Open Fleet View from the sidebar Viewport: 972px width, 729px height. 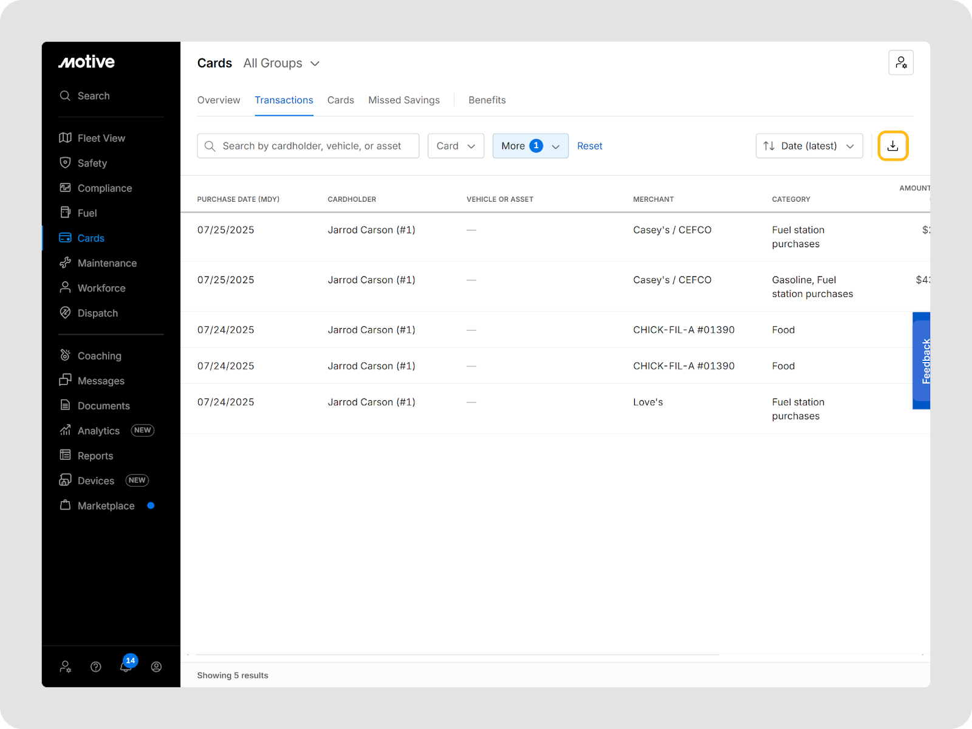(x=101, y=138)
